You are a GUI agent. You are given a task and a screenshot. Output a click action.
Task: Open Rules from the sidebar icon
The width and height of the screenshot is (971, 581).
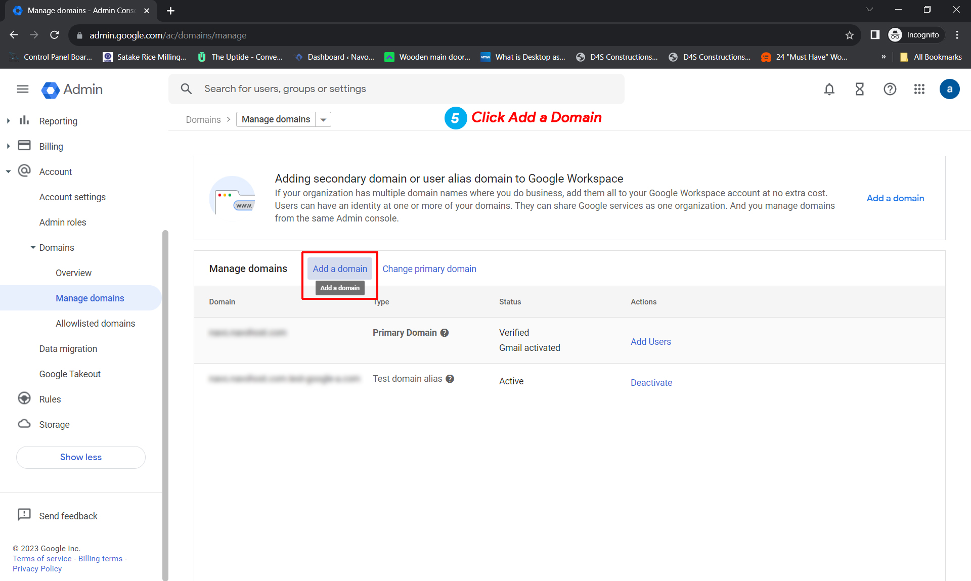(24, 398)
